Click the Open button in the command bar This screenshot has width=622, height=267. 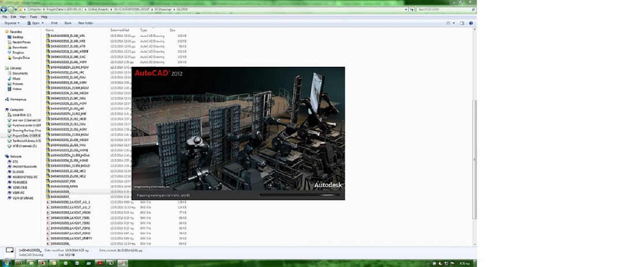click(x=33, y=23)
